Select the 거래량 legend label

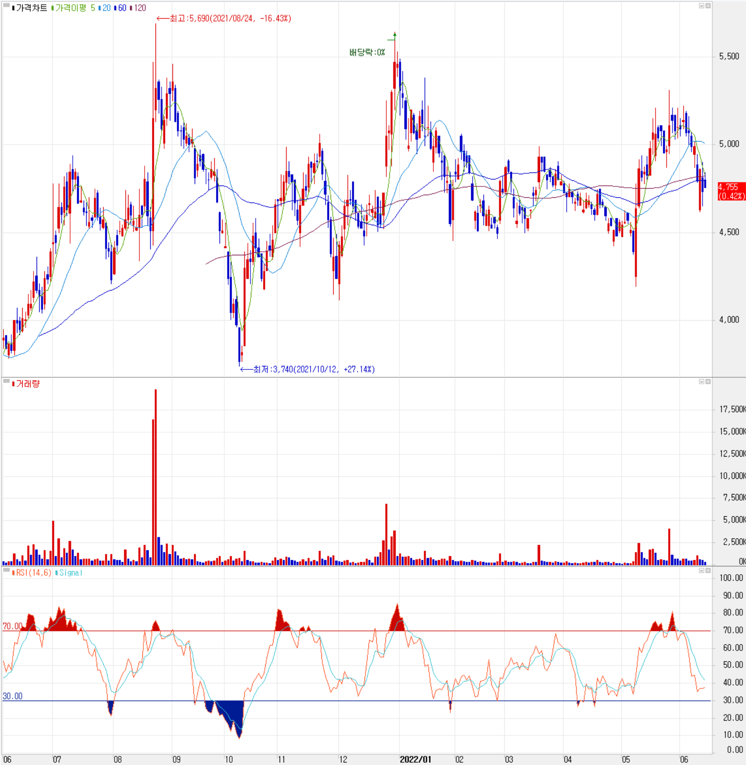click(28, 384)
